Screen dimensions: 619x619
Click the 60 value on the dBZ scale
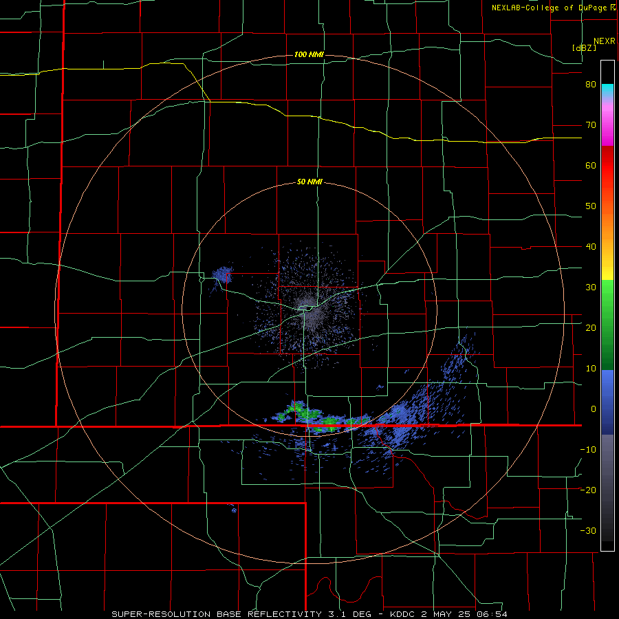point(591,165)
